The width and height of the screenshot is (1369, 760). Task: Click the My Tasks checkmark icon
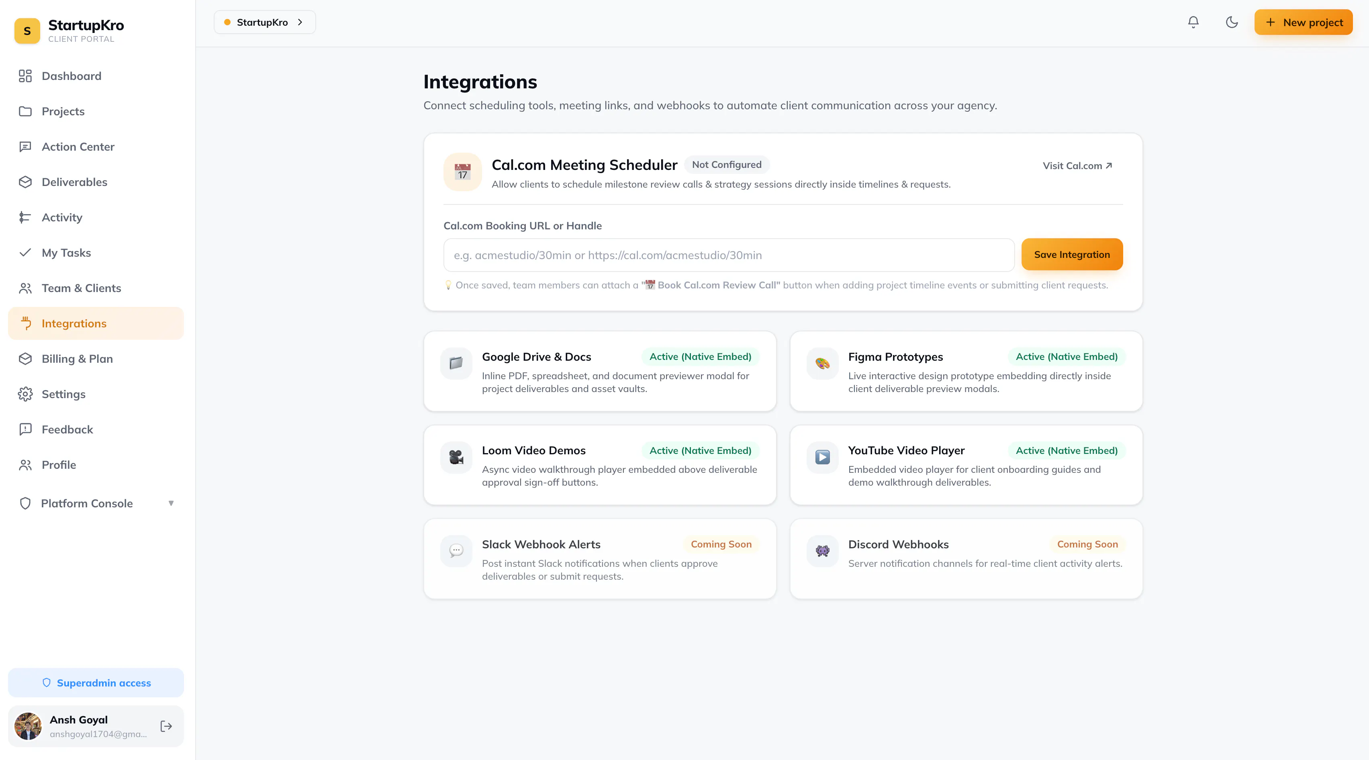(x=25, y=252)
